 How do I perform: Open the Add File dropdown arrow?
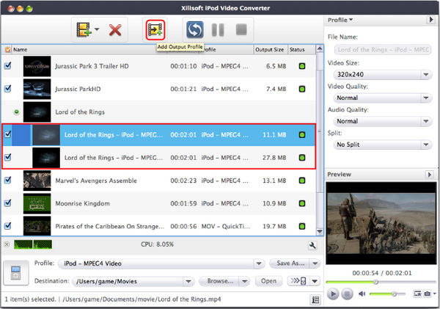[97, 29]
